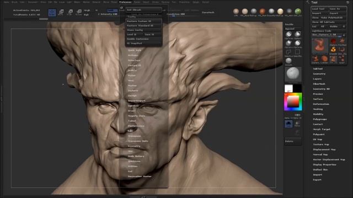Viewport: 353px width, 198px height.
Task: Click Load Tool button
Action: 319,9
